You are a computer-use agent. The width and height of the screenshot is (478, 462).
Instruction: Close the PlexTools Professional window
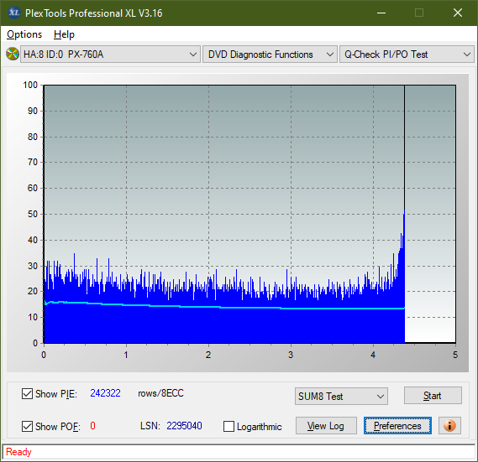point(458,13)
